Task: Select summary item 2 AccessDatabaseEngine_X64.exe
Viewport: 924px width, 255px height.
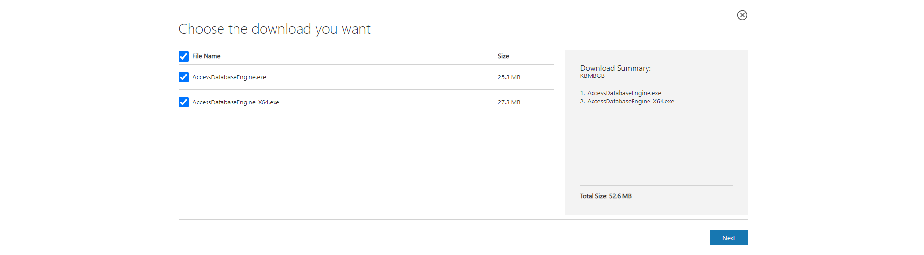Action: pyautogui.click(x=630, y=102)
